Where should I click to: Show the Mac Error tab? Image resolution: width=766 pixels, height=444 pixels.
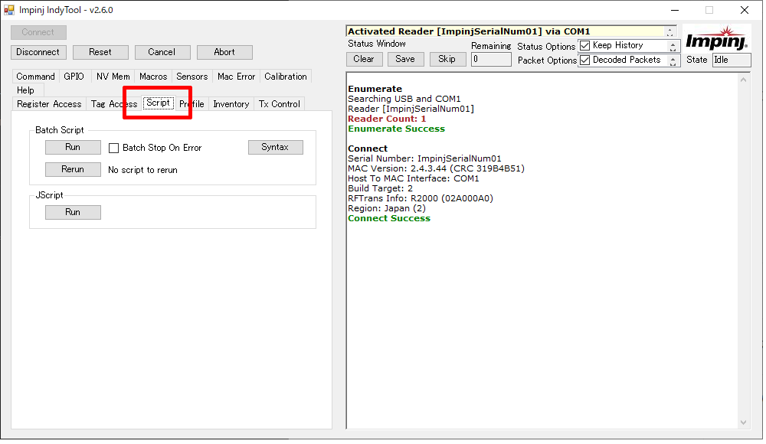click(237, 77)
